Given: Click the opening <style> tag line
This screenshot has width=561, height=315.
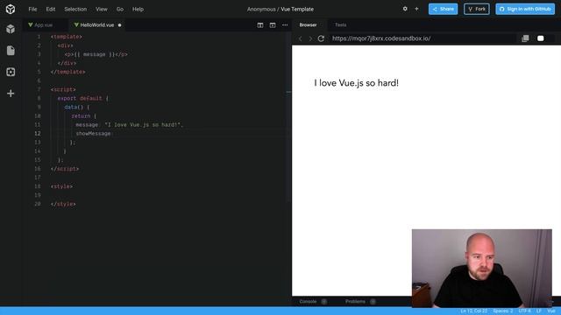Looking at the screenshot, I should point(61,186).
